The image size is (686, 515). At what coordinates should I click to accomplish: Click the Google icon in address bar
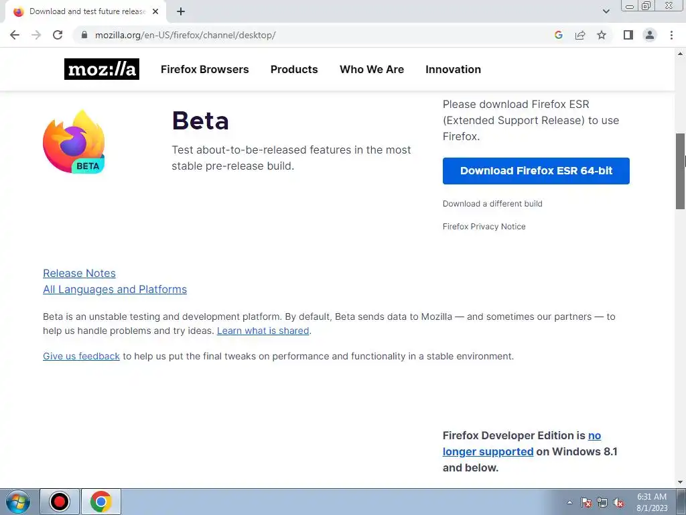click(558, 35)
